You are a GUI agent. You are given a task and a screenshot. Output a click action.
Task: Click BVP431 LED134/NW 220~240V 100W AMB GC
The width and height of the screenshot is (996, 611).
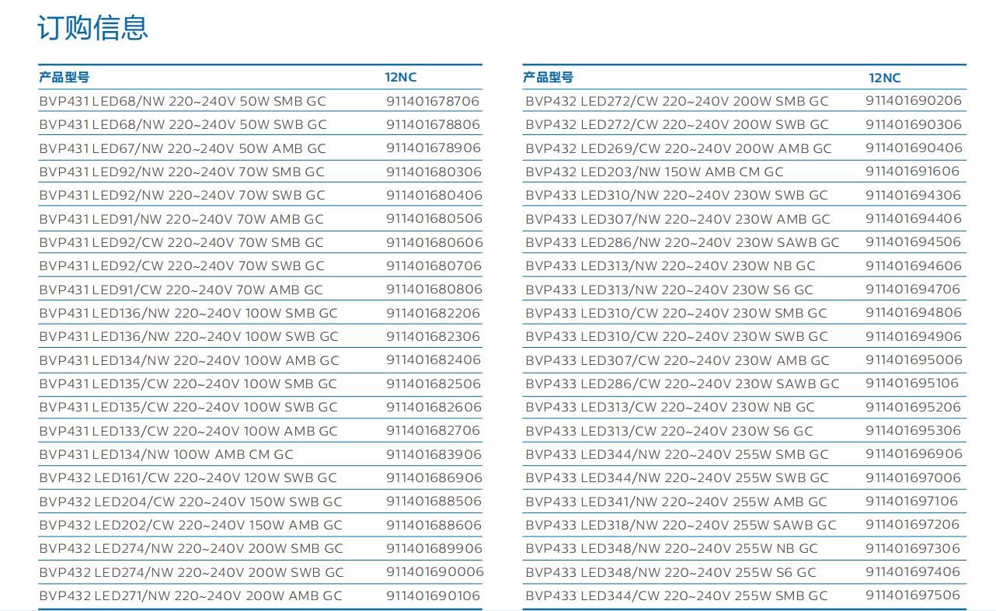(189, 360)
